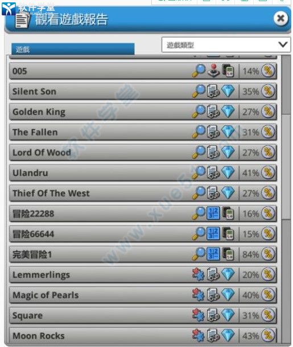Open the Lord Of Wood game entry

pyautogui.click(x=143, y=152)
